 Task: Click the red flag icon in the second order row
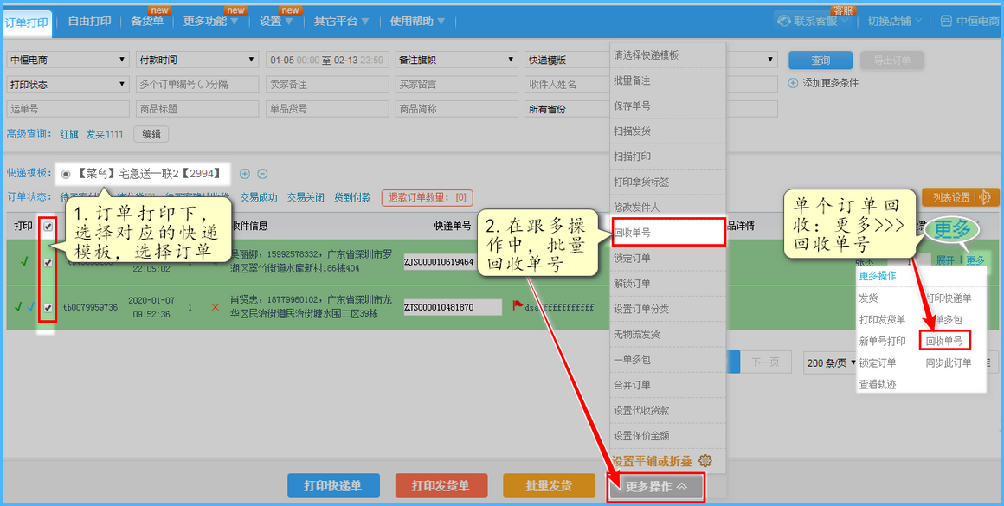517,305
